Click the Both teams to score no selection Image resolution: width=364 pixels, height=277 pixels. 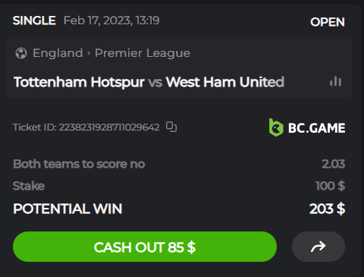tap(79, 164)
